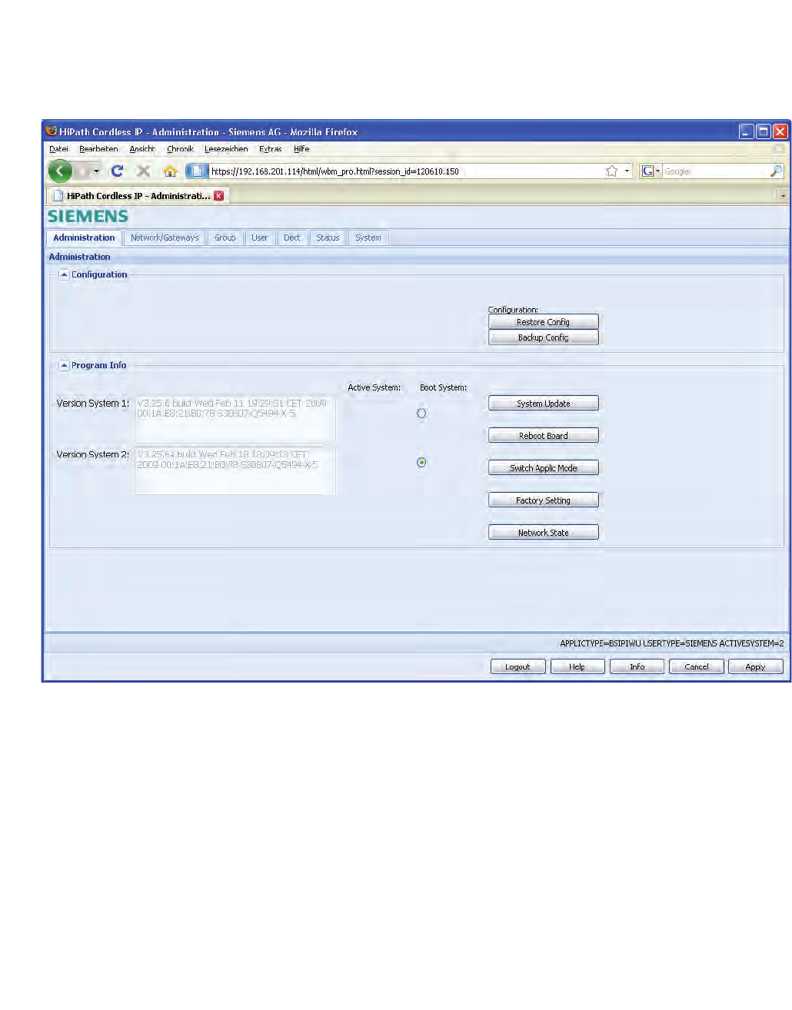Click the Backup Config button
This screenshot has width=792, height=1010.
pyautogui.click(x=543, y=337)
